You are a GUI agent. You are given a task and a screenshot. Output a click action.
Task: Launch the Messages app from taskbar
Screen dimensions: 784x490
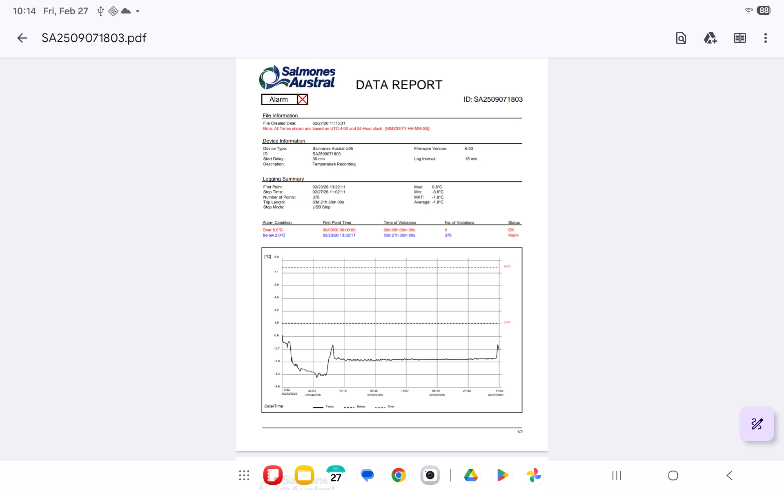pyautogui.click(x=367, y=475)
